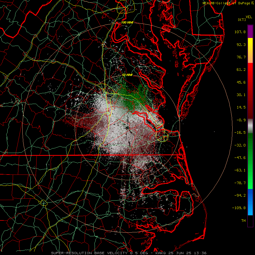
Task: Click the Super-Resolution Base Velocity caption
Action: pyautogui.click(x=129, y=253)
